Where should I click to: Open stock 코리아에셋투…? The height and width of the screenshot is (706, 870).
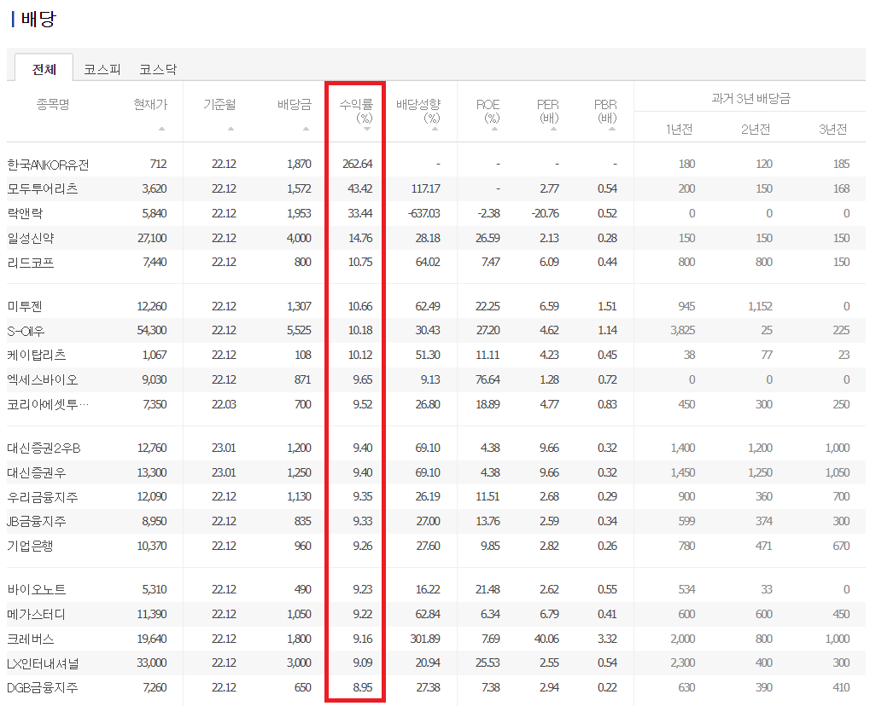pos(48,404)
